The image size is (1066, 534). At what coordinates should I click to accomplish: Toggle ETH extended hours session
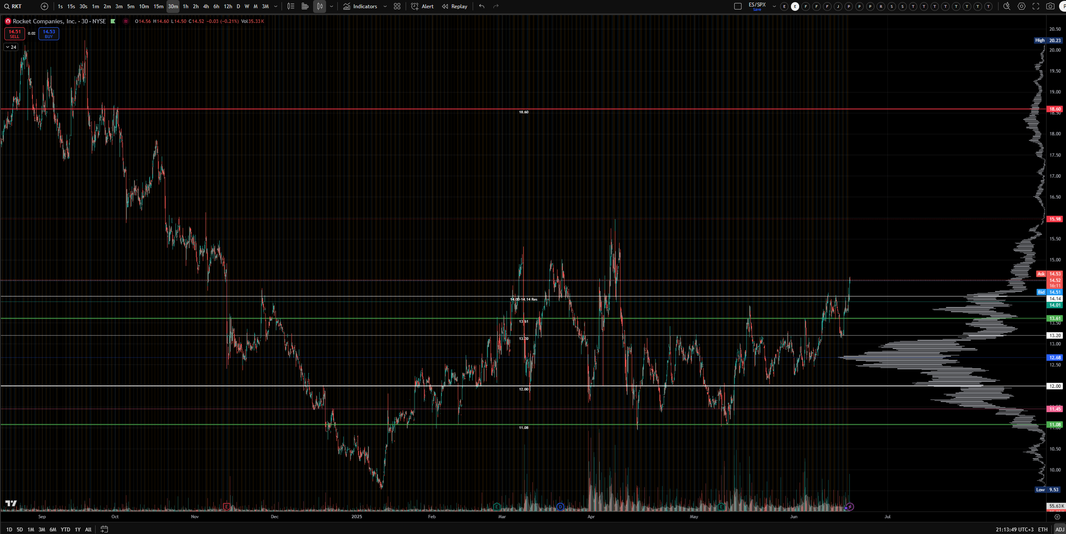[1043, 529]
